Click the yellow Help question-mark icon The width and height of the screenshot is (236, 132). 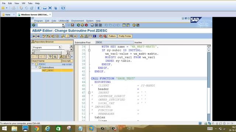click(x=134, y=25)
